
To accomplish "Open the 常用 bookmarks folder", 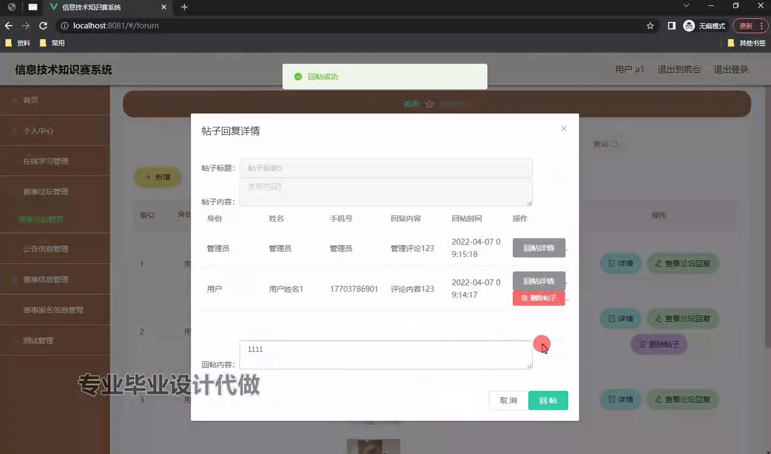I will point(52,43).
